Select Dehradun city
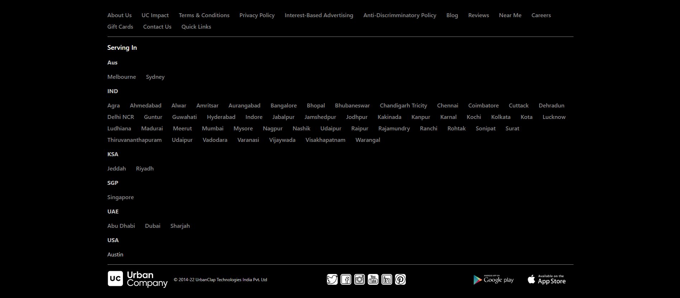680x298 pixels. tap(551, 106)
